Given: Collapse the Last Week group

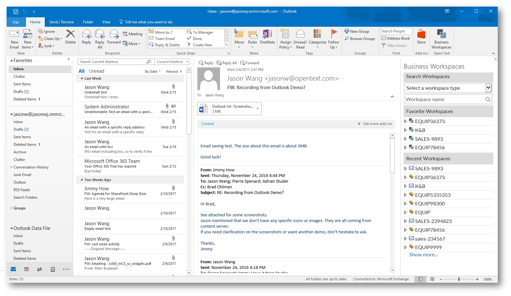Looking at the screenshot, I should pyautogui.click(x=82, y=78).
